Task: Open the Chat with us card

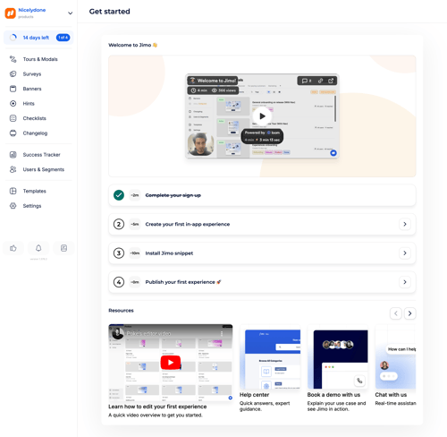Action: 395,365
